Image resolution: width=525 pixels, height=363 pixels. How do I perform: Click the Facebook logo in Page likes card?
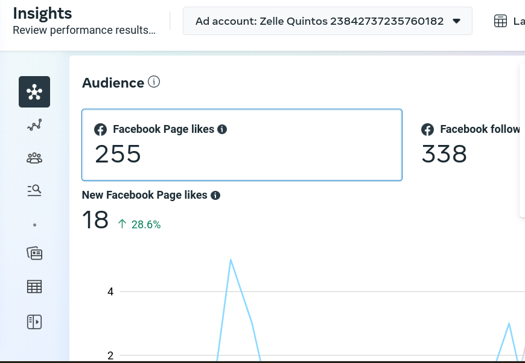pos(101,129)
